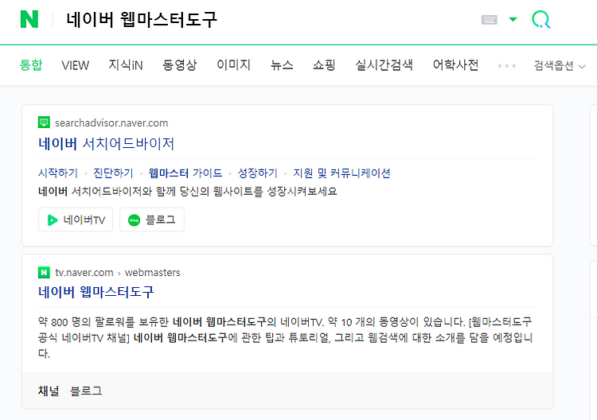This screenshot has height=420, width=597.
Task: Select the 통합 tab
Action: (x=31, y=65)
